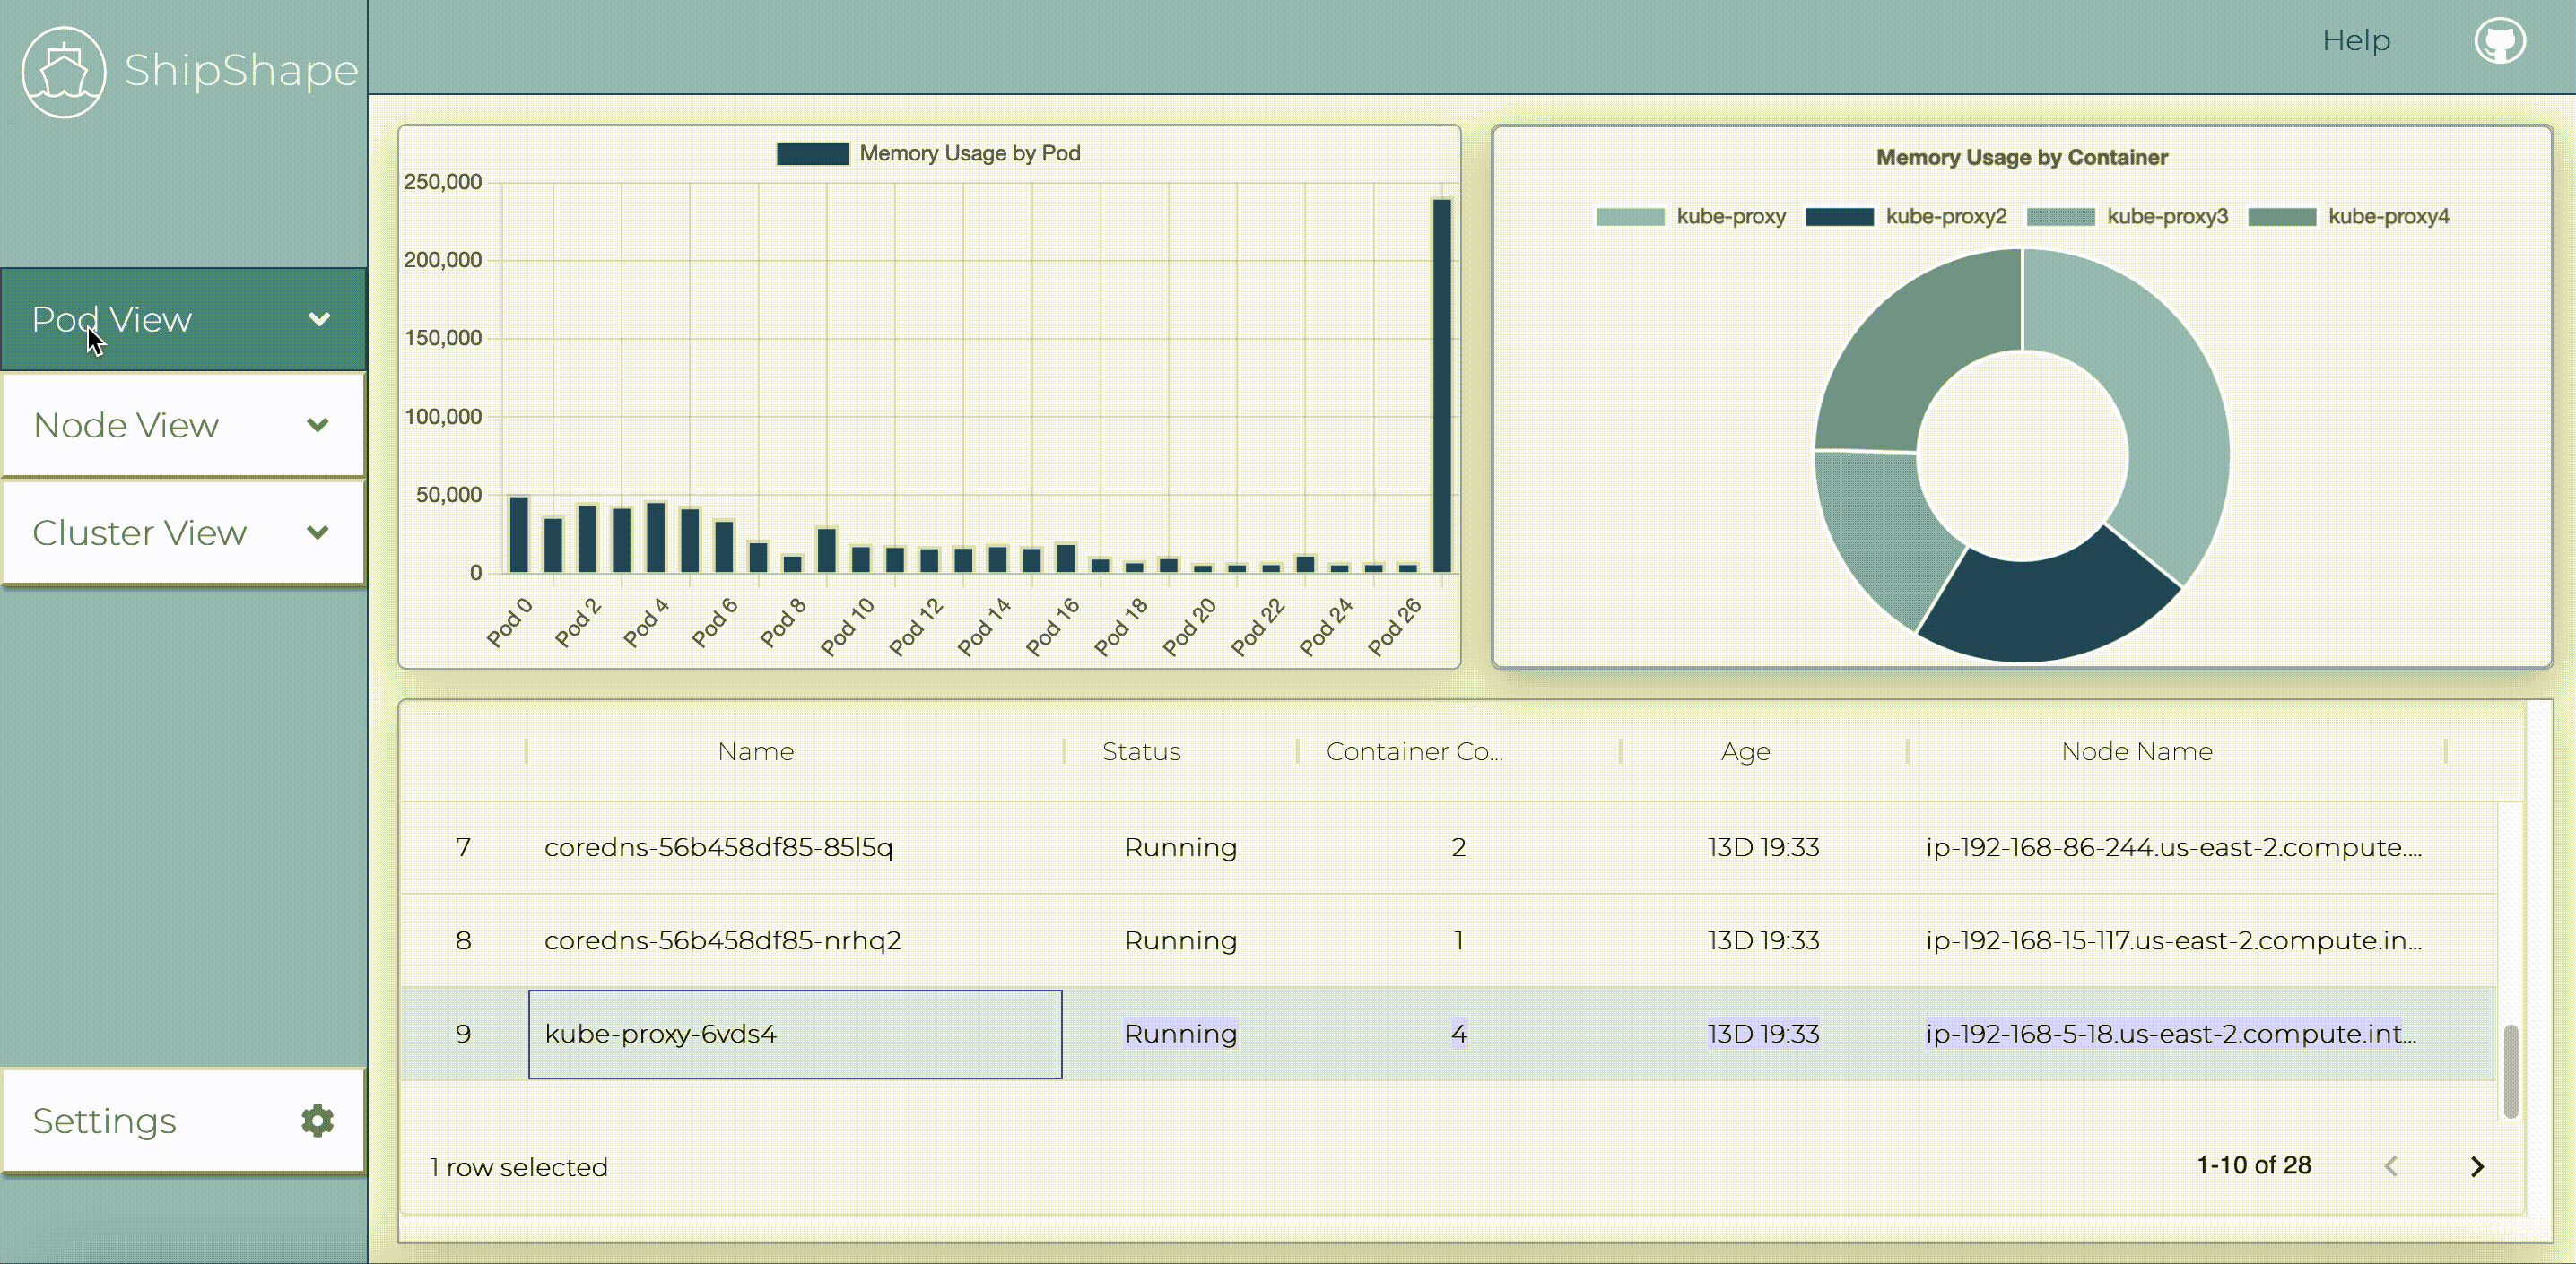Open the GitHub icon link
The width and height of the screenshot is (2576, 1264).
[2499, 41]
